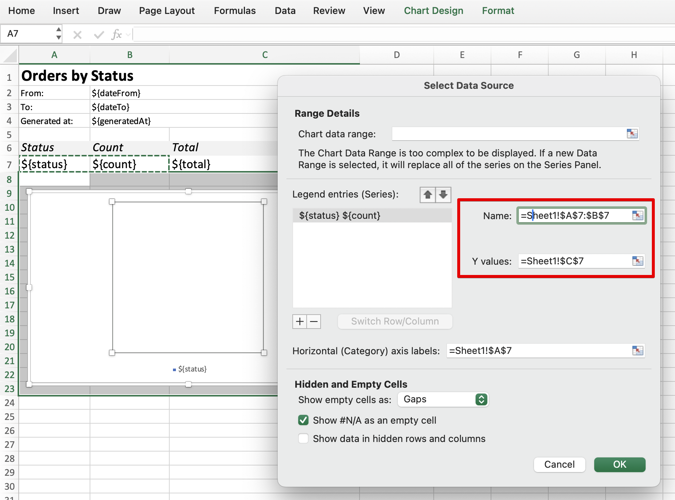This screenshot has width=675, height=500.
Task: Move the series down with the down arrow
Action: (x=443, y=195)
